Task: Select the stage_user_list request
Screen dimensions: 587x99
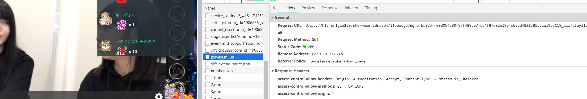Action: point(233,37)
